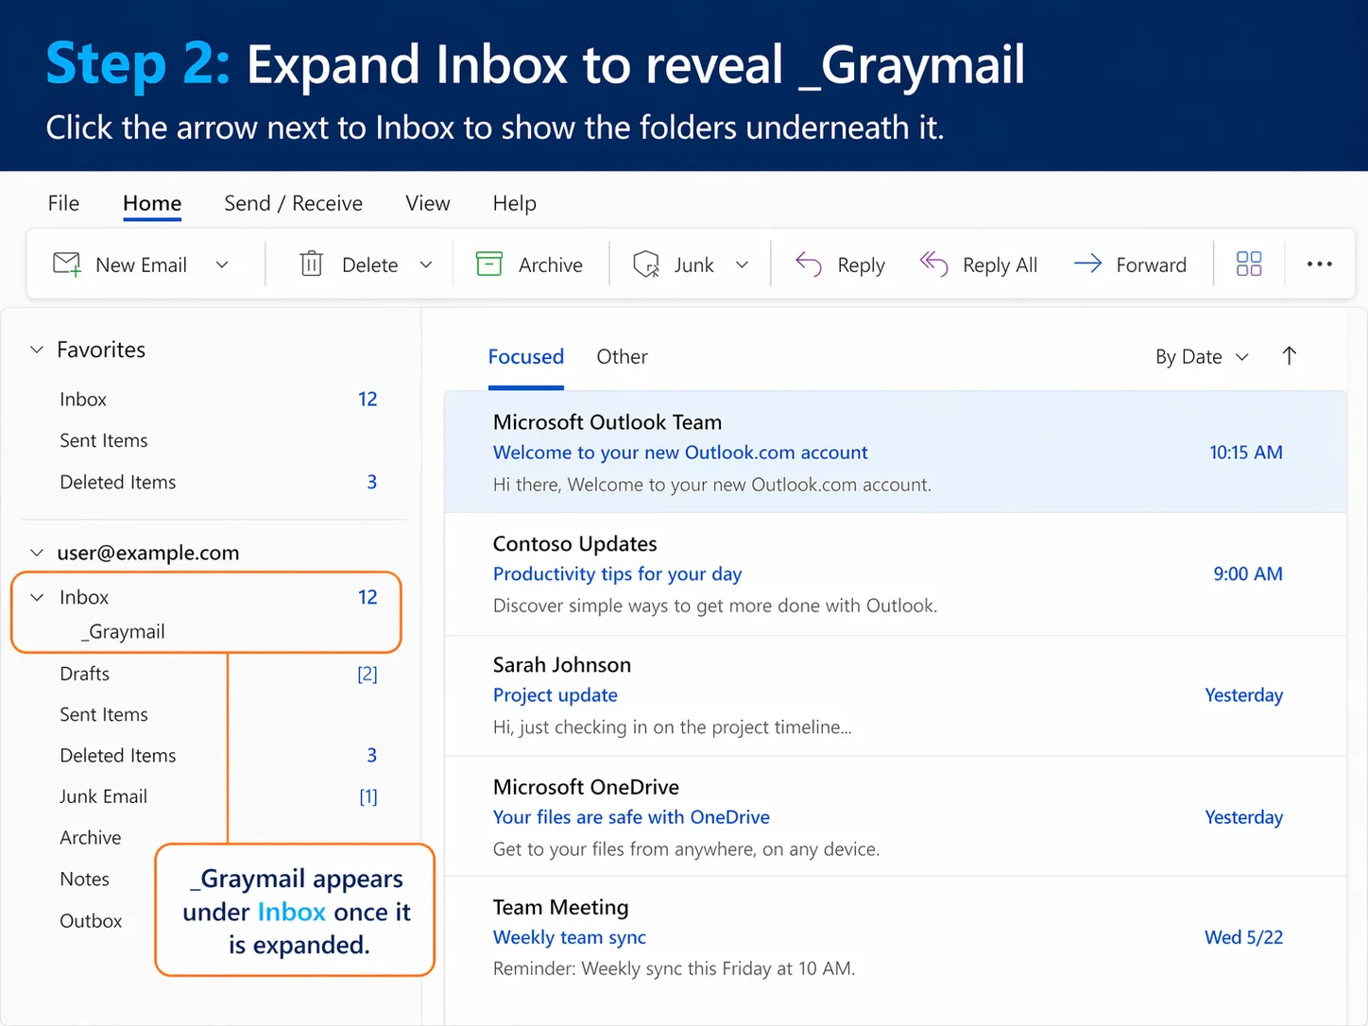Viewport: 1368px width, 1026px height.
Task: Click the Forward button label
Action: tap(1152, 265)
